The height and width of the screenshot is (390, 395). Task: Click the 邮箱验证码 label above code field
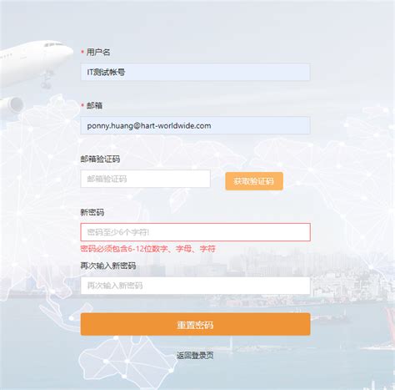click(x=100, y=159)
